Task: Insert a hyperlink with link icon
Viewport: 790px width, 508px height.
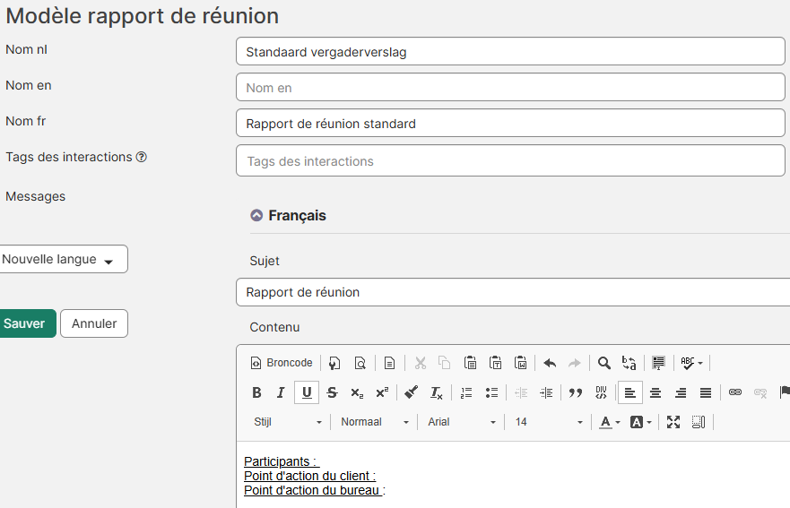Action: click(735, 392)
